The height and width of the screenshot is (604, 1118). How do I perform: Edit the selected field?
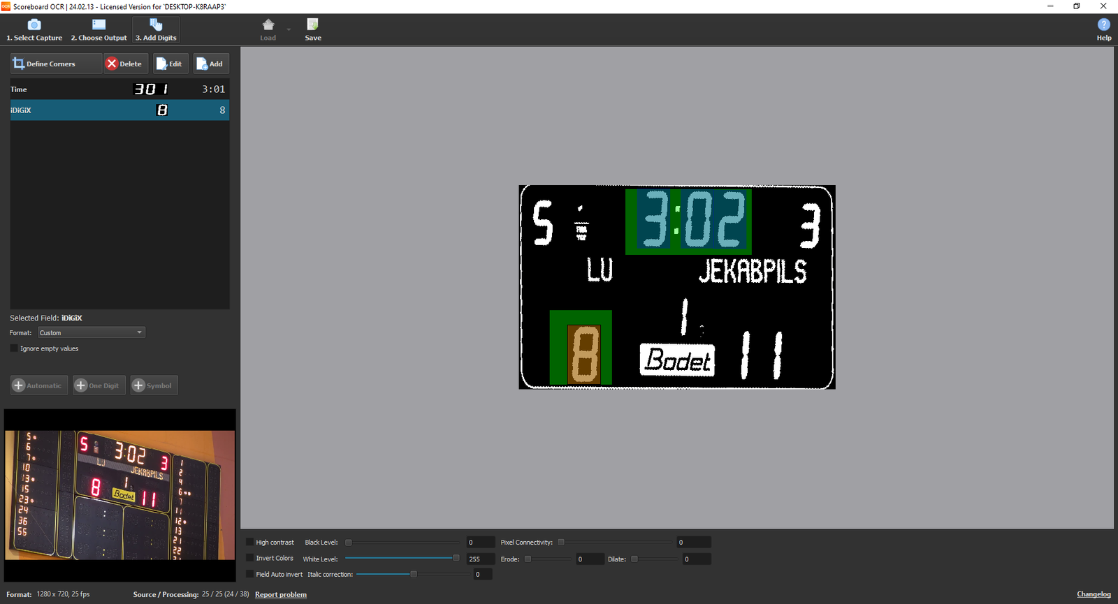171,64
